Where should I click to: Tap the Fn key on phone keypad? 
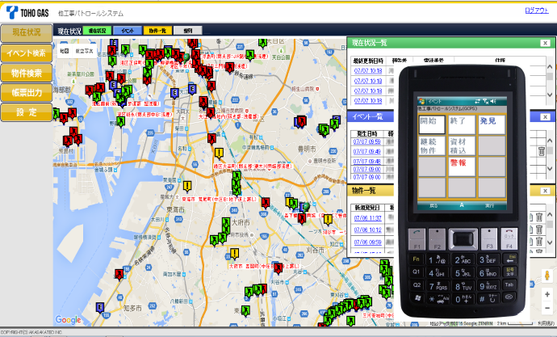point(416,259)
